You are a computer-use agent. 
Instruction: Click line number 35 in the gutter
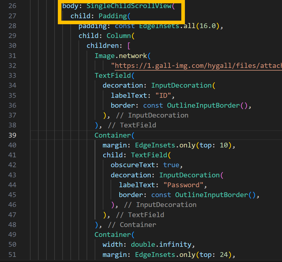(12, 95)
